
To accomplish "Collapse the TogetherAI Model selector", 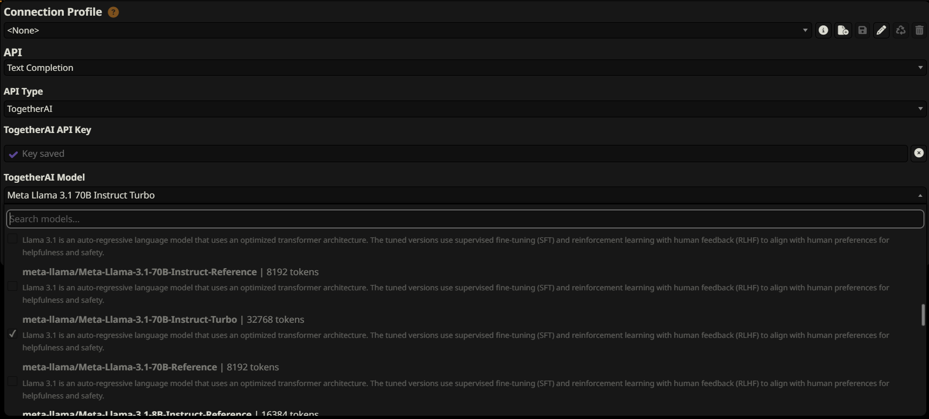I will click(x=465, y=195).
